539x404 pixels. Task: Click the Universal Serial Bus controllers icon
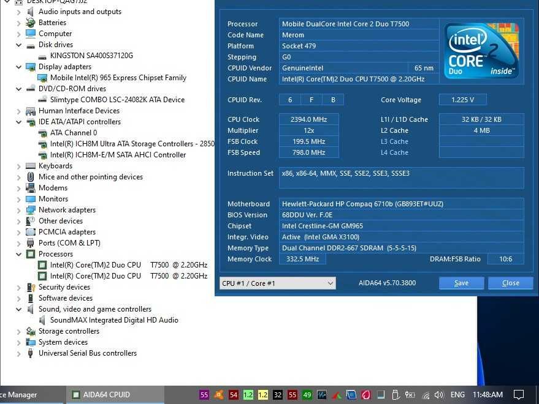[31, 353]
